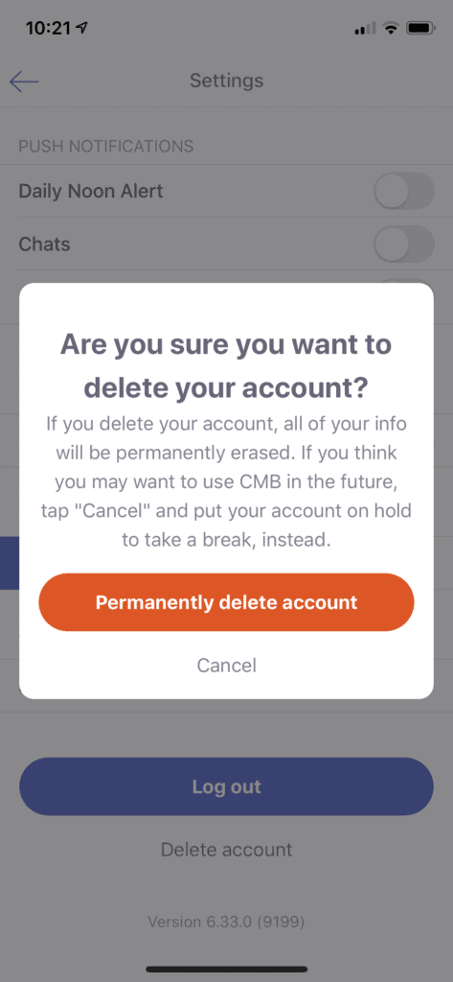This screenshot has width=453, height=982.
Task: Select Cancel in the delete dialog
Action: [x=226, y=666]
